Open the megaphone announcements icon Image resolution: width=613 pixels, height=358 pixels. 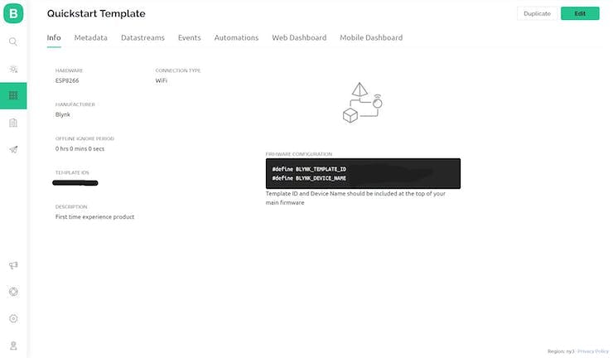click(x=13, y=265)
